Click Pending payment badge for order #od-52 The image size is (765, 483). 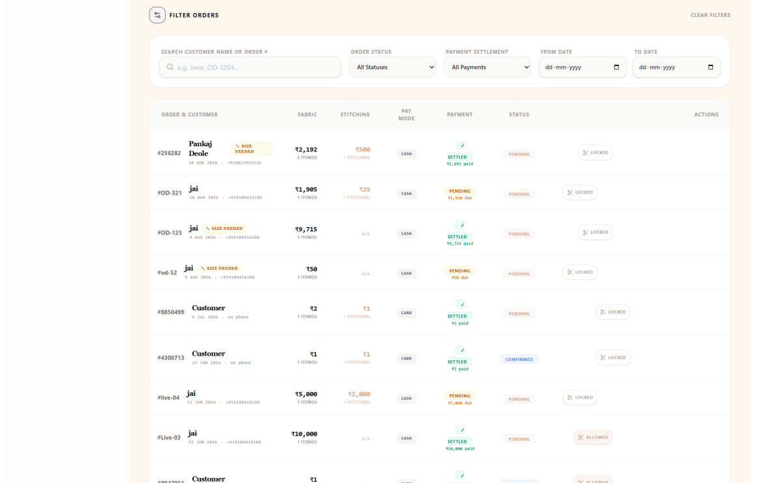pyautogui.click(x=460, y=271)
